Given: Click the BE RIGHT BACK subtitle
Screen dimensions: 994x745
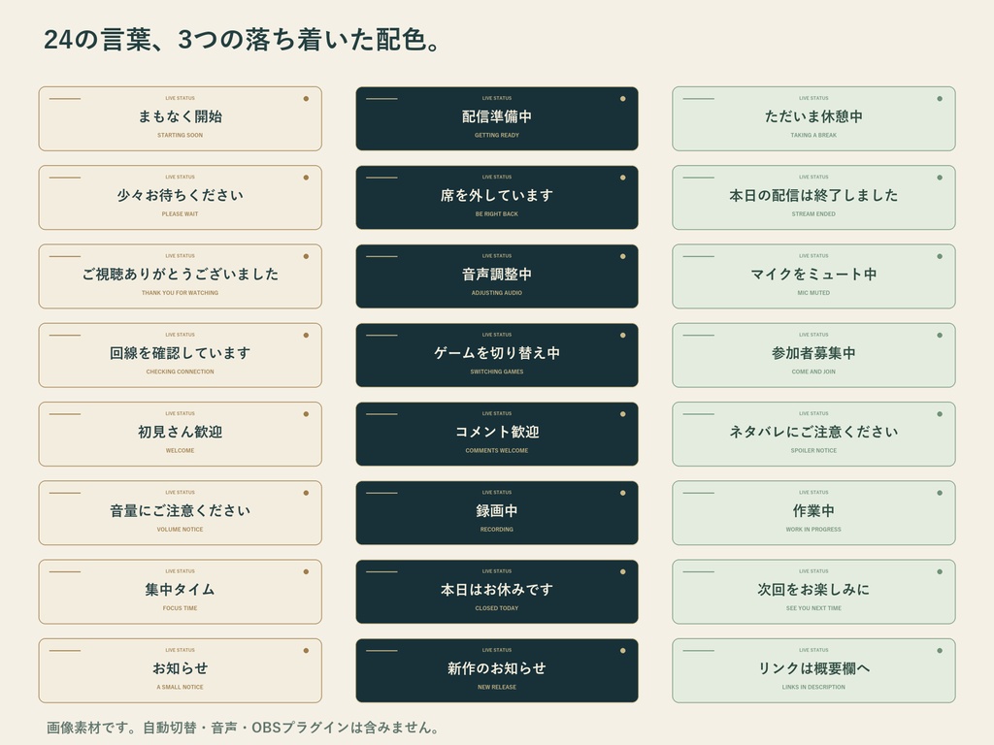Looking at the screenshot, I should pos(497,214).
